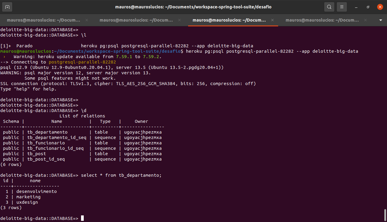Click the Schema column header

(x=11, y=121)
